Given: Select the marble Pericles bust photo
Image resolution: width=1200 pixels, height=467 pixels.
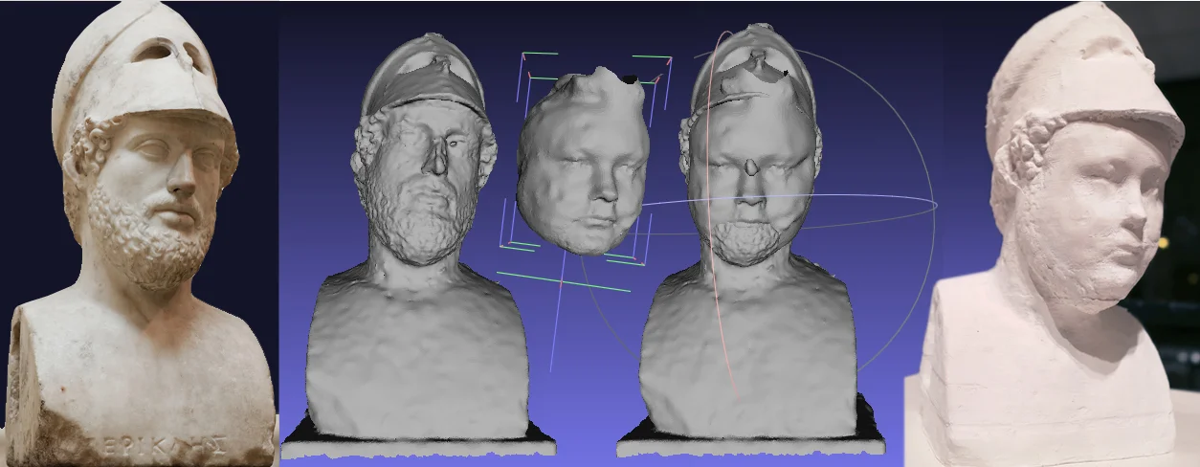Looking at the screenshot, I should 140,233.
